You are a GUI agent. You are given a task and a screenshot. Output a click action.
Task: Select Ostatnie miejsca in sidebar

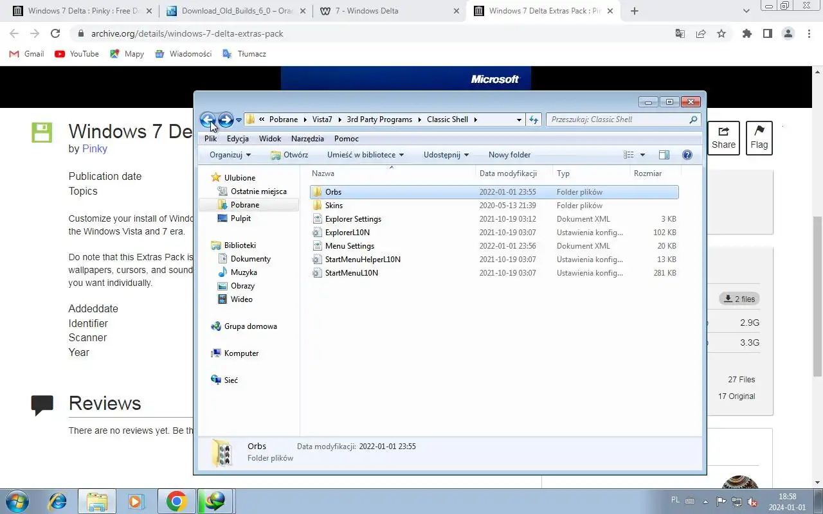[x=258, y=191]
